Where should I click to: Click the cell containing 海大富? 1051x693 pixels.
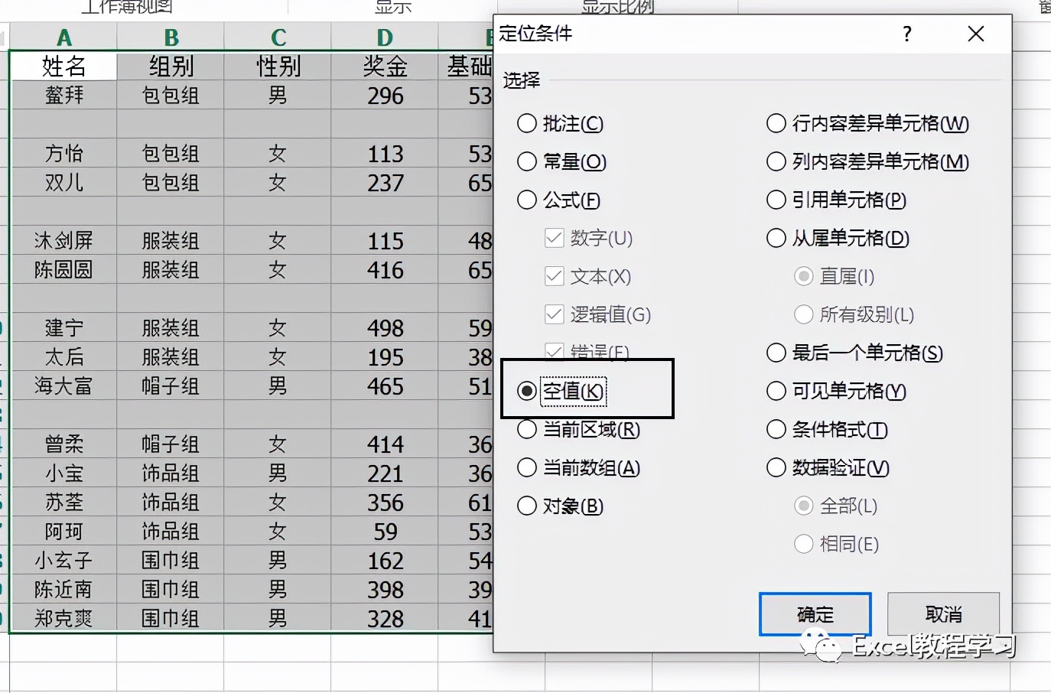point(63,386)
